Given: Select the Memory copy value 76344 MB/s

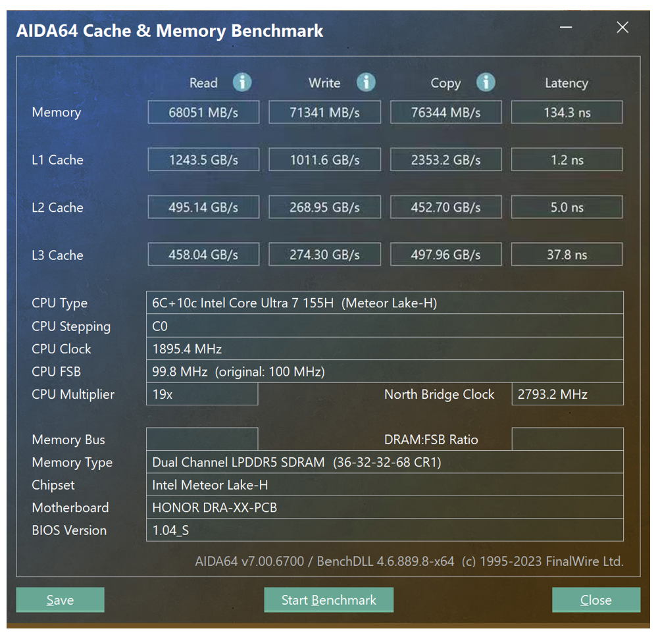Looking at the screenshot, I should click(445, 112).
